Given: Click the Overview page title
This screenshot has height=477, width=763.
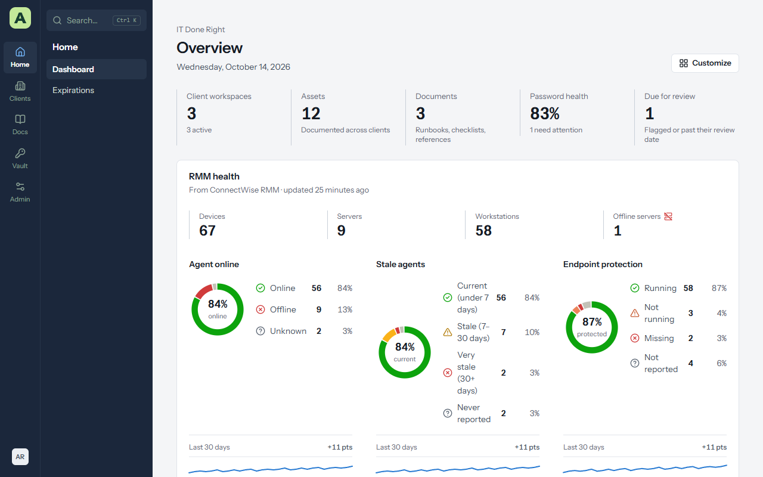Looking at the screenshot, I should pyautogui.click(x=210, y=48).
